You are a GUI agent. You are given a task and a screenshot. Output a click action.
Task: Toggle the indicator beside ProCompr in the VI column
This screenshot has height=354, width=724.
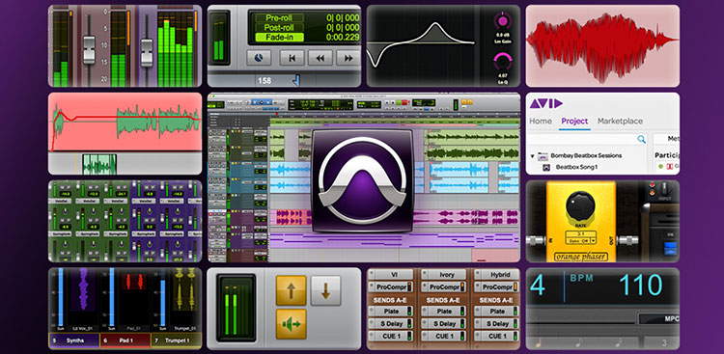[409, 286]
